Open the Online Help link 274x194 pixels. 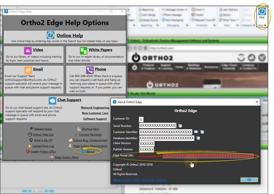tap(70, 35)
